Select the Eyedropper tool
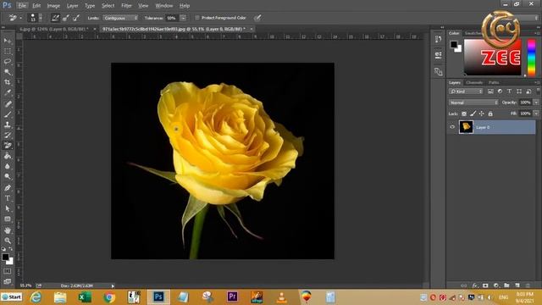The width and height of the screenshot is (542, 305). tap(8, 92)
